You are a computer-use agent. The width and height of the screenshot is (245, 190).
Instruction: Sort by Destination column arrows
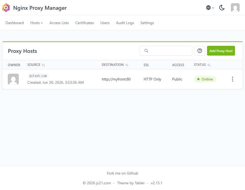tap(127, 65)
